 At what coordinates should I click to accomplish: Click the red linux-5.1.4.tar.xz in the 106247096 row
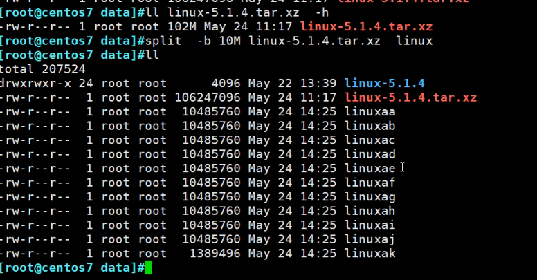(x=410, y=97)
